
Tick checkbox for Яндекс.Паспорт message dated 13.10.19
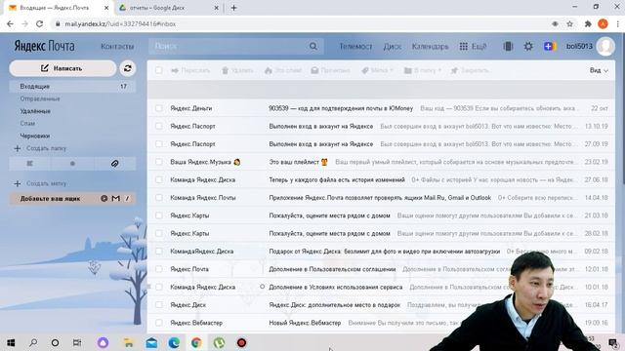(x=158, y=126)
